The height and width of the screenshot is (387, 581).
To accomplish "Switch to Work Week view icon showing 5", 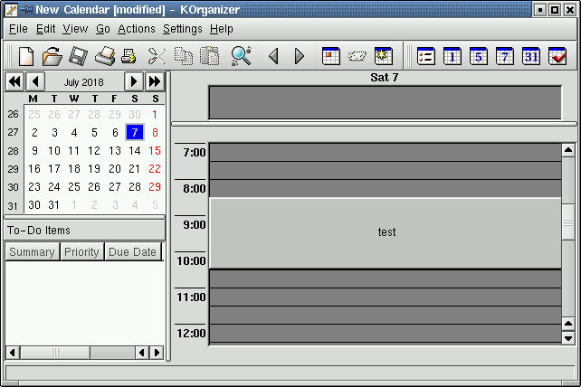I will pyautogui.click(x=479, y=56).
